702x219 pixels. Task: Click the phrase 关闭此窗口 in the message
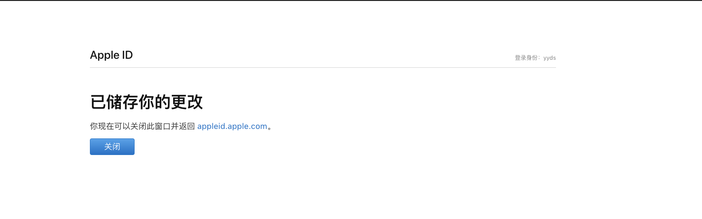click(150, 126)
